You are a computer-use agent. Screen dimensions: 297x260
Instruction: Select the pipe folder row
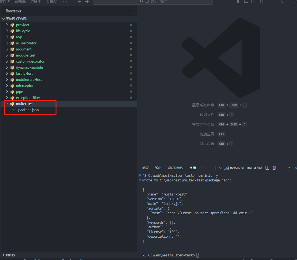click(68, 92)
